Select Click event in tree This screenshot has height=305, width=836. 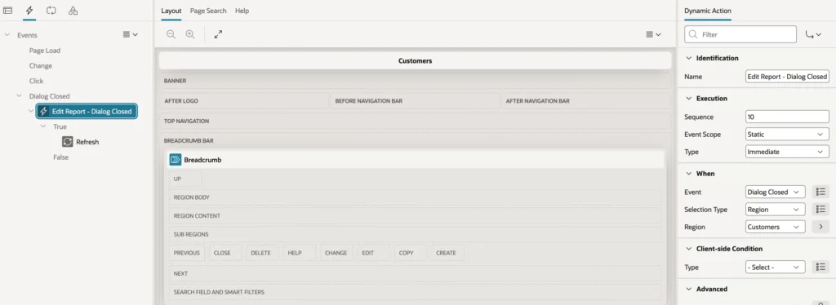[x=36, y=81]
